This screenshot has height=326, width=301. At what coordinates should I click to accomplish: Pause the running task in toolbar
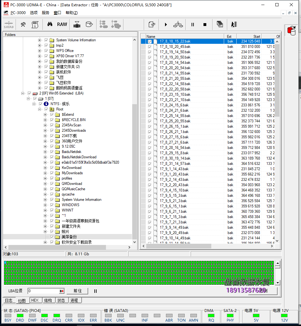[x=193, y=24]
